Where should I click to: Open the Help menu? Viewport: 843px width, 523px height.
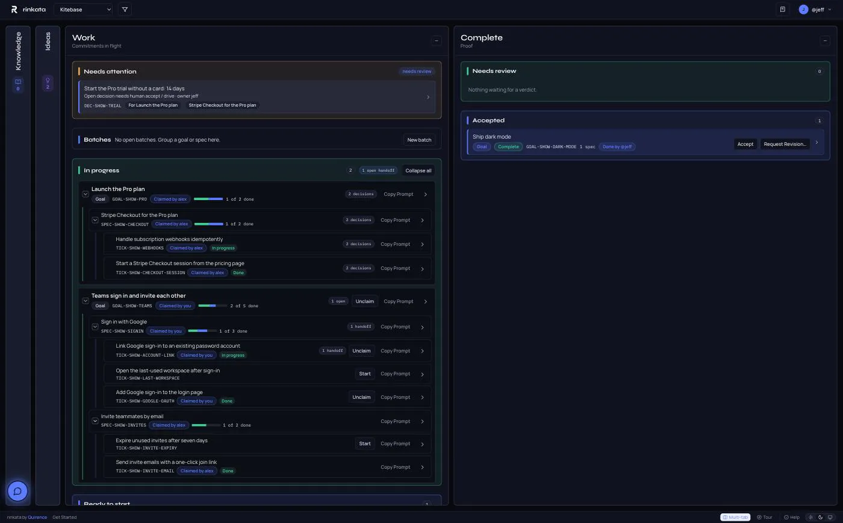(x=792, y=518)
